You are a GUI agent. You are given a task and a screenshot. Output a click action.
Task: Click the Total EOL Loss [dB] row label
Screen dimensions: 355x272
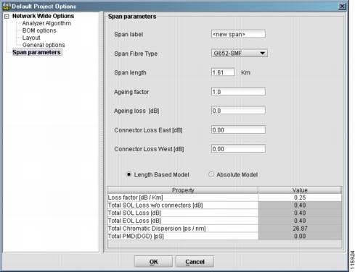point(134,221)
